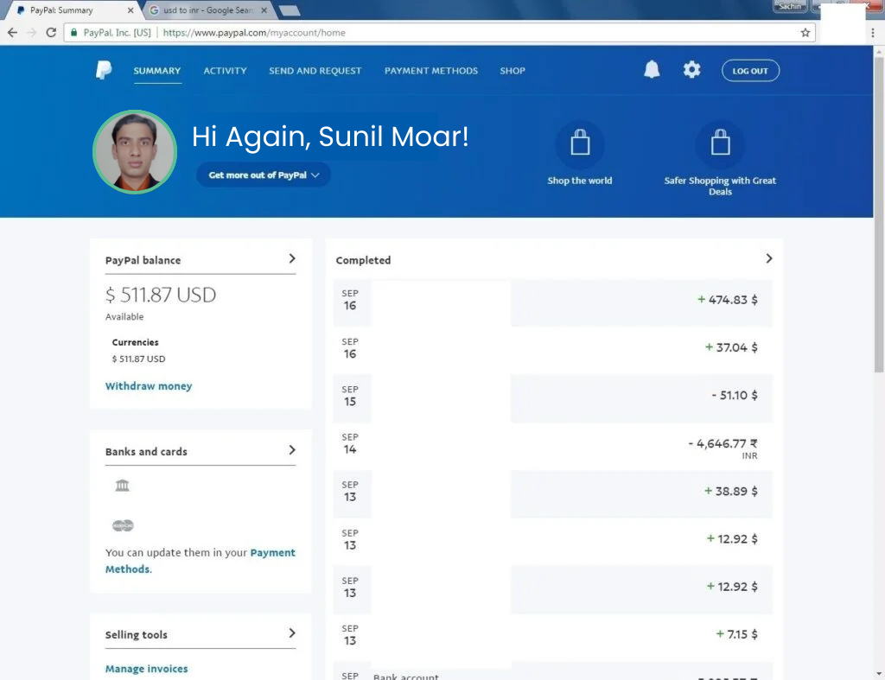Open account settings gear icon
Image resolution: width=885 pixels, height=680 pixels.
pyautogui.click(x=691, y=70)
